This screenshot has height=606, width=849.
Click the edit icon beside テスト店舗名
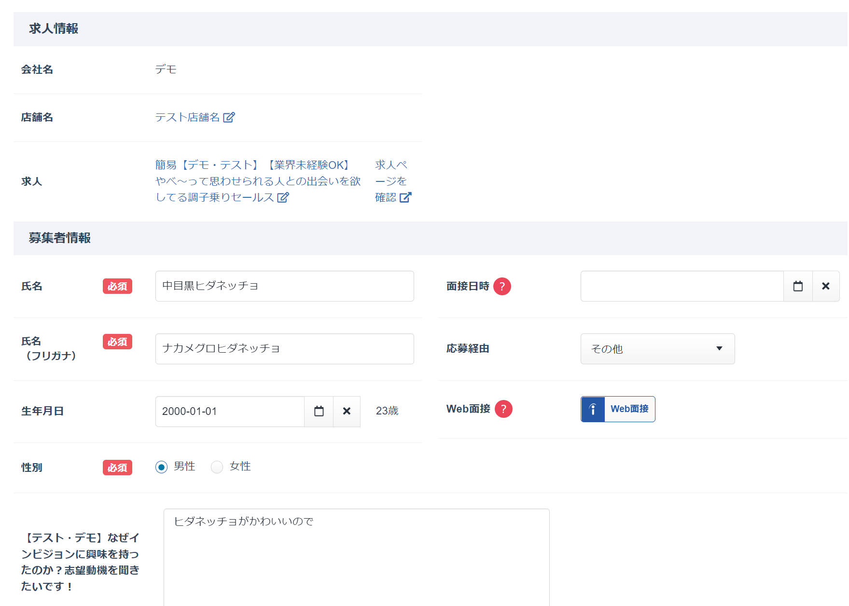click(229, 117)
